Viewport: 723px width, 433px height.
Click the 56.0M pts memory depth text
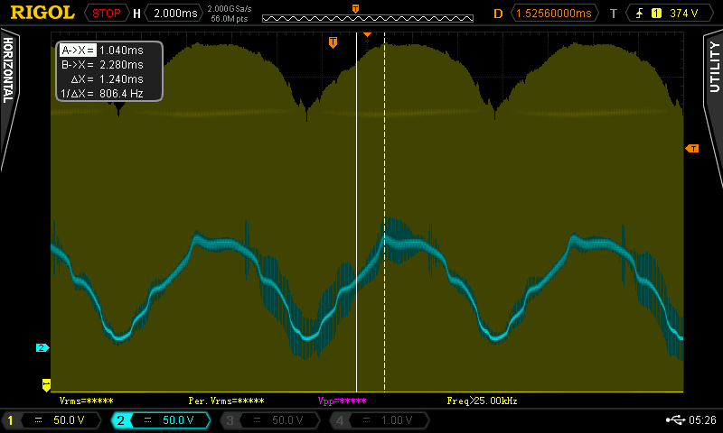click(230, 19)
